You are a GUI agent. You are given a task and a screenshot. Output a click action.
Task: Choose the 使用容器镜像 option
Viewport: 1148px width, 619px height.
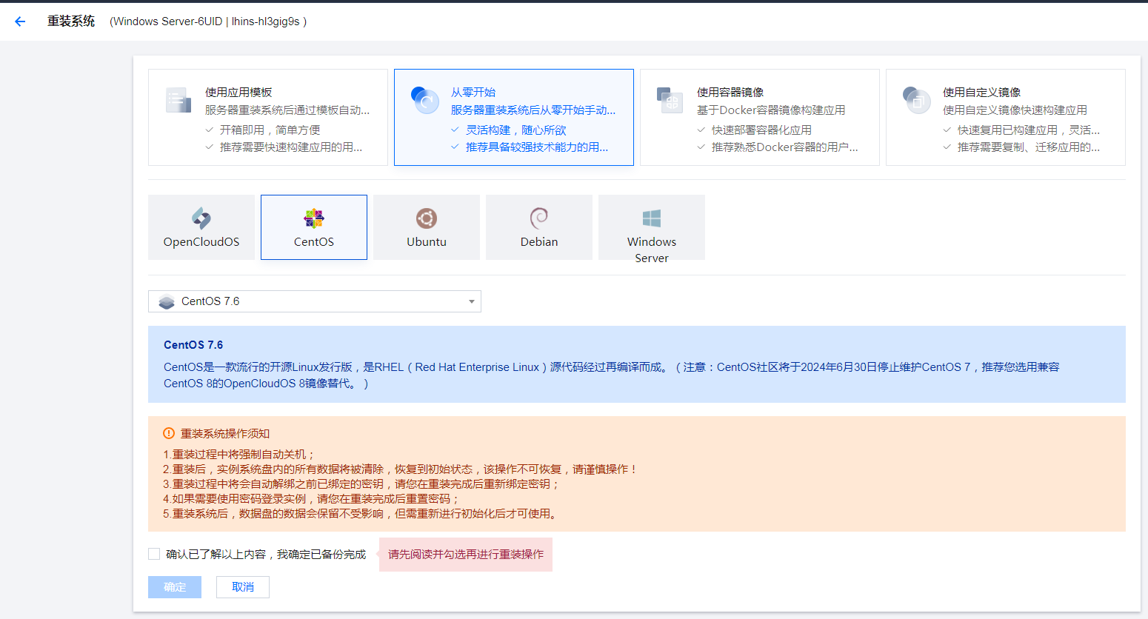(760, 117)
